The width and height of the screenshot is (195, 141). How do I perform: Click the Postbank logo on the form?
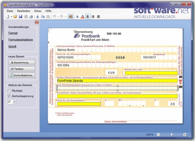(87, 36)
